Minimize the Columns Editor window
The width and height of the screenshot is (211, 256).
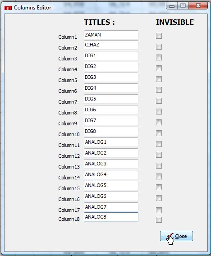click(x=172, y=6)
